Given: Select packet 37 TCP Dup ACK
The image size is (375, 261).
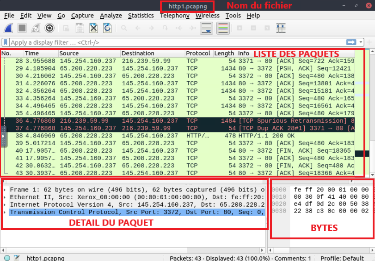Looking at the screenshot, I should [178, 128].
